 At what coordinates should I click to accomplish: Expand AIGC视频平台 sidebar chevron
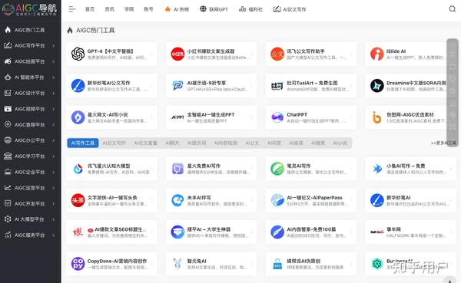click(x=54, y=109)
